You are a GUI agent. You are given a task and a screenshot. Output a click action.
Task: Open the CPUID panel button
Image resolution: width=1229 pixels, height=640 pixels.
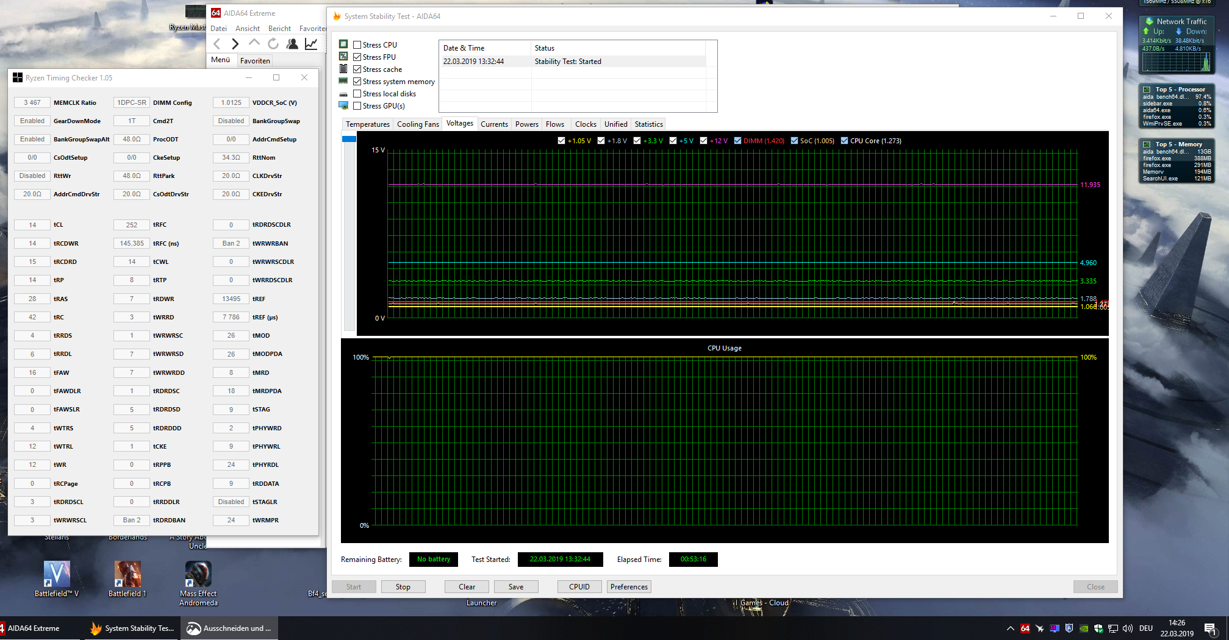pyautogui.click(x=579, y=587)
